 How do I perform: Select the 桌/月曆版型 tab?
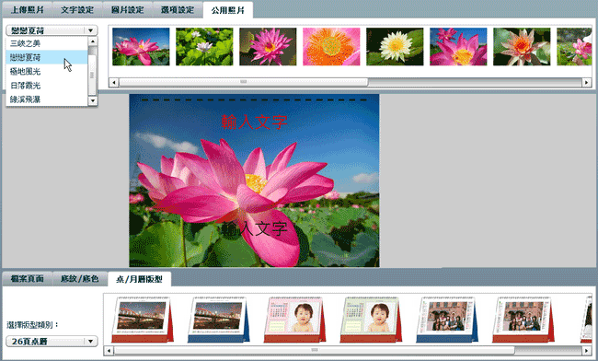[139, 279]
